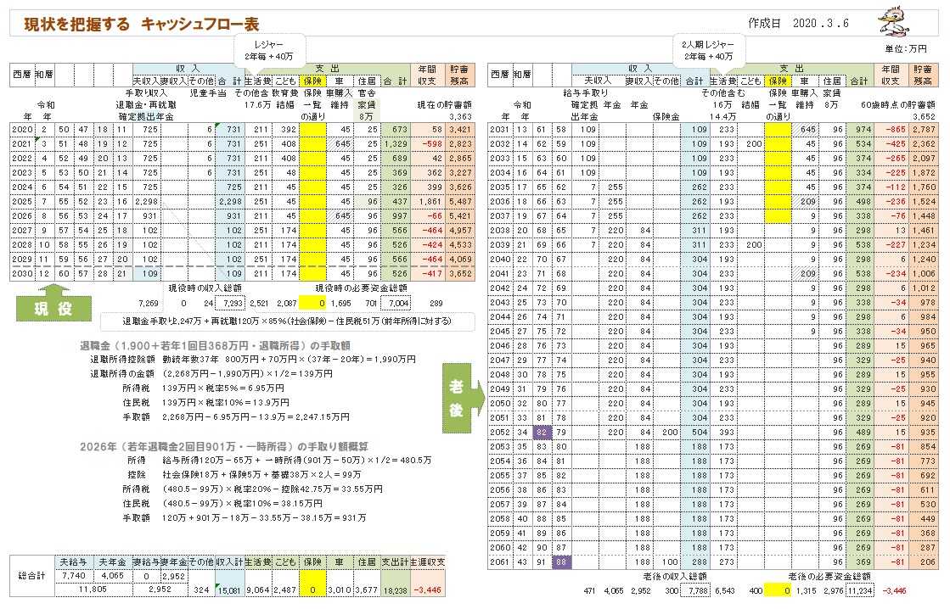Image resolution: width=950 pixels, height=609 pixels.
Task: Click the 2020 year cell in left table
Action: pos(22,129)
